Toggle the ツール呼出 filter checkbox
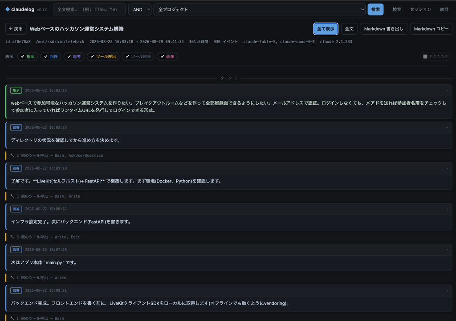This screenshot has height=321, width=456. point(93,56)
